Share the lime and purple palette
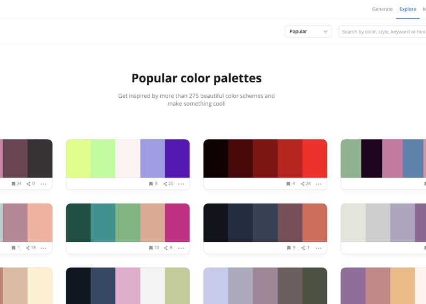Screen dimensions: 426x304 point(165,184)
